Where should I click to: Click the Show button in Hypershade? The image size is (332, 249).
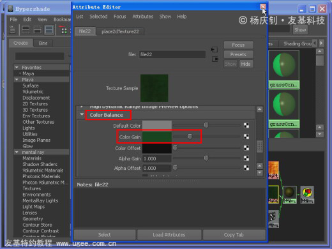tap(300, 30)
